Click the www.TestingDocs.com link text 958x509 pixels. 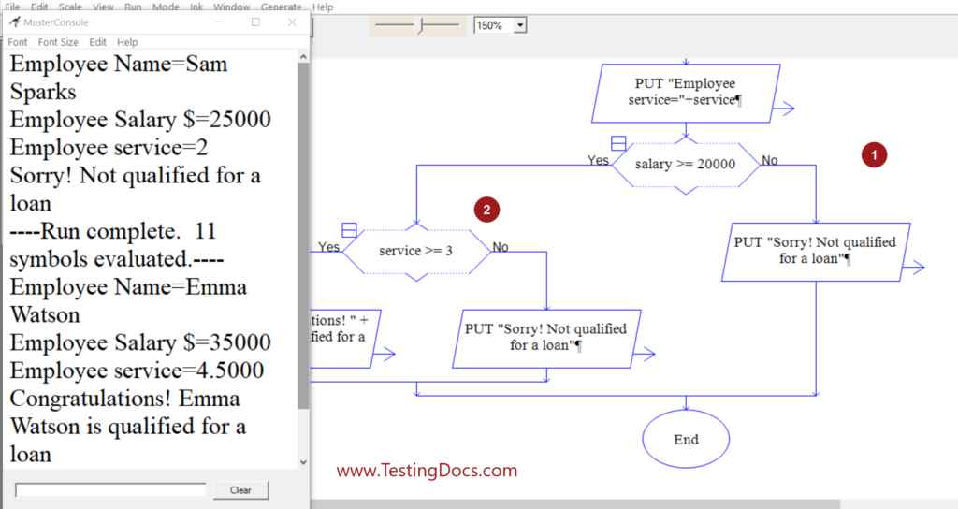pyautogui.click(x=427, y=471)
